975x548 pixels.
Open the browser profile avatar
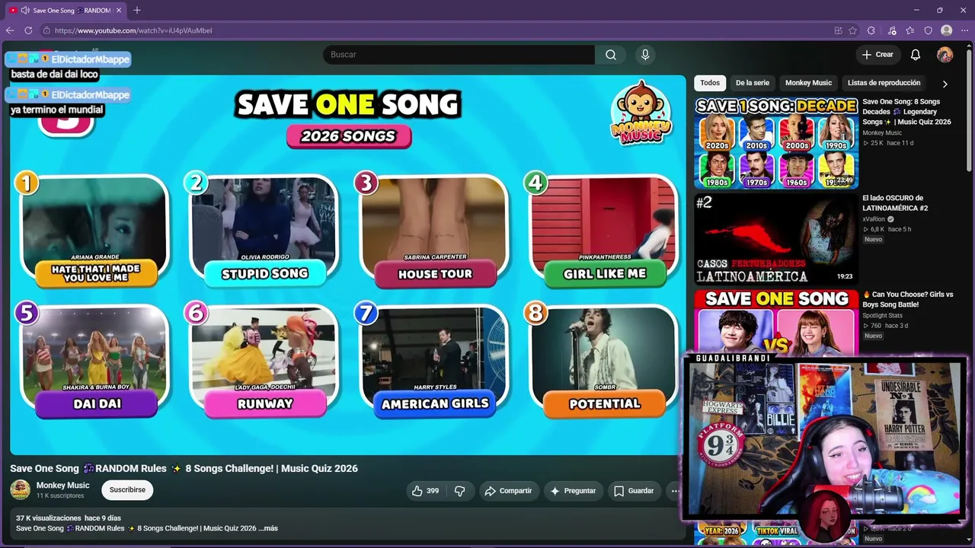[947, 30]
